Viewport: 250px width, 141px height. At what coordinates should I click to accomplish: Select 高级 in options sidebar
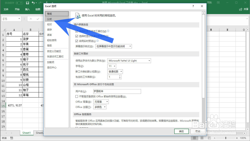(x=56, y=46)
